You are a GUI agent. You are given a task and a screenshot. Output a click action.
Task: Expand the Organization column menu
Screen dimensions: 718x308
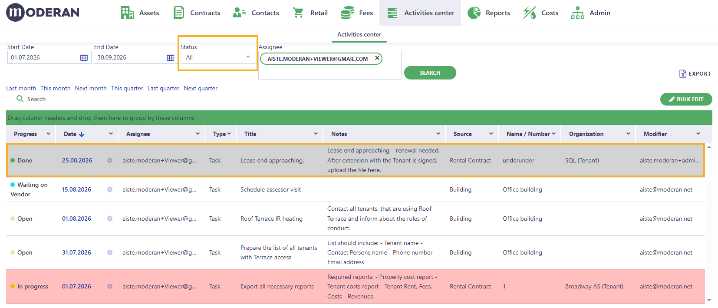(x=628, y=134)
